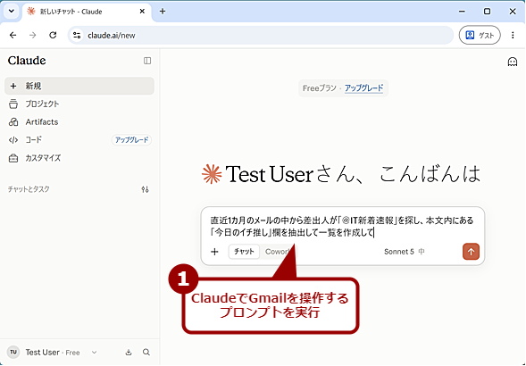This screenshot has width=526, height=366.
Task: Send the prompt with the orange arrow button
Action: [471, 252]
